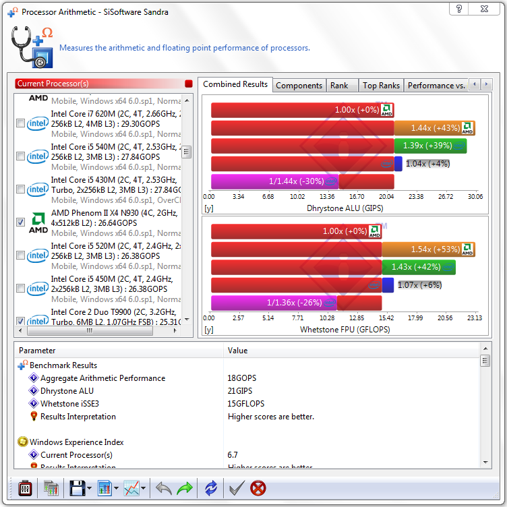Select the Current Processor(s) 6.7 row
Image resolution: width=507 pixels, height=507 pixels.
tap(246, 455)
